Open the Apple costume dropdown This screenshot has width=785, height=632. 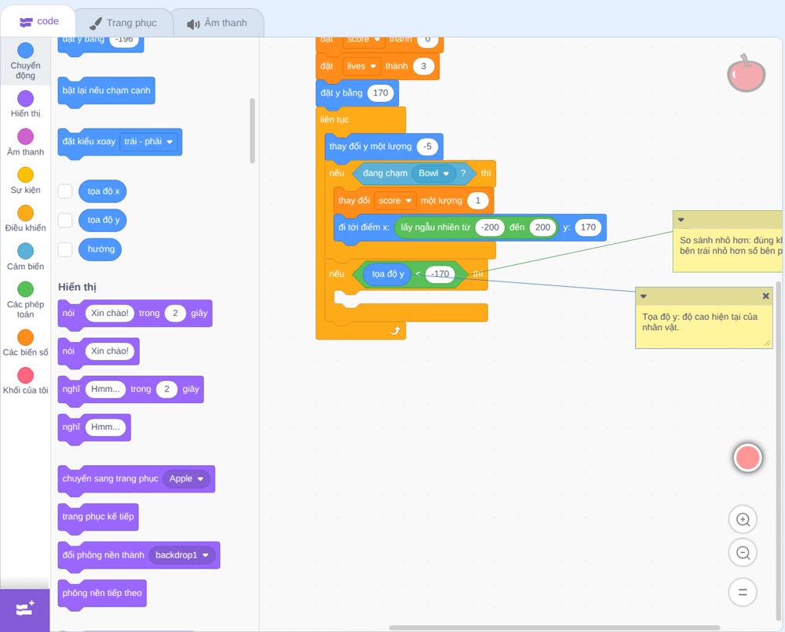pyautogui.click(x=186, y=478)
